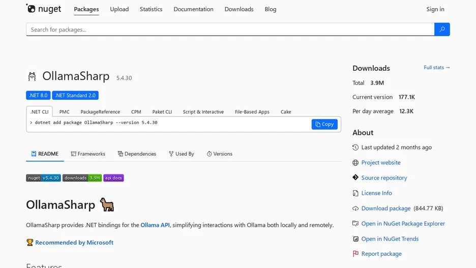
Task: Click the git diamond icon by Source repository
Action: pyautogui.click(x=355, y=177)
